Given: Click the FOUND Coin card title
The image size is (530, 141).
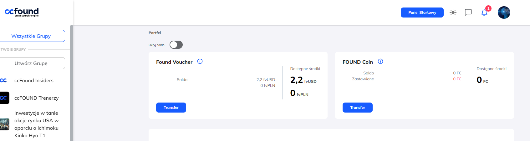Looking at the screenshot, I should [358, 62].
